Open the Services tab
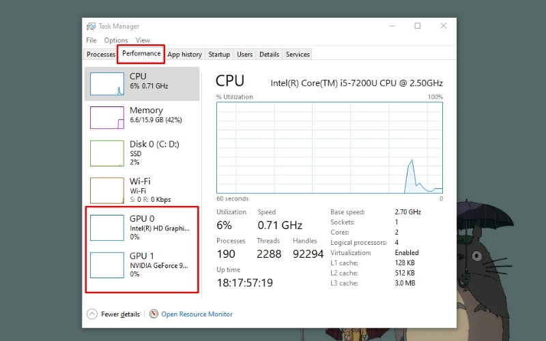546x341 pixels. (x=298, y=55)
